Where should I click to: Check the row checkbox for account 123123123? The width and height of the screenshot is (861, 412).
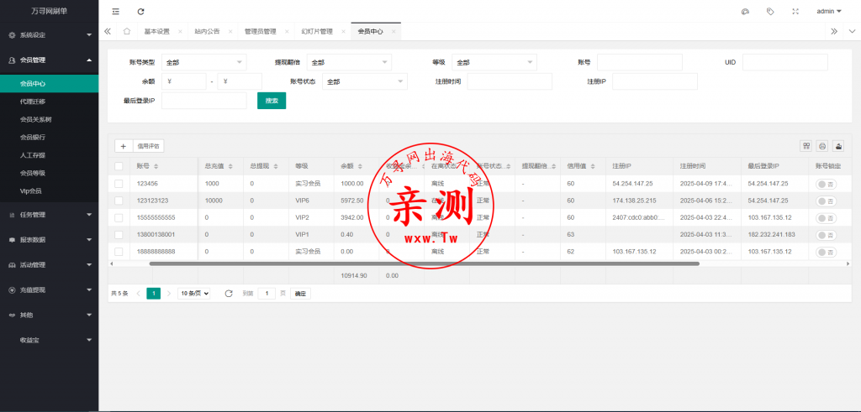[x=119, y=201]
